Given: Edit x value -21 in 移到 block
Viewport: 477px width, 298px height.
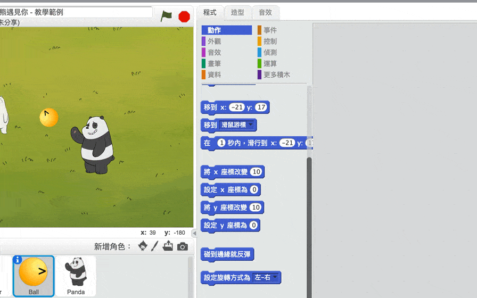Looking at the screenshot, I should coord(237,107).
